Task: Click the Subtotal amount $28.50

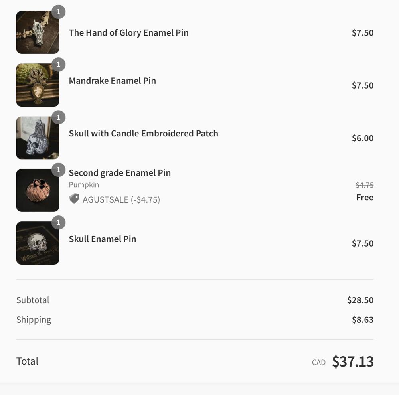Action: (x=360, y=300)
